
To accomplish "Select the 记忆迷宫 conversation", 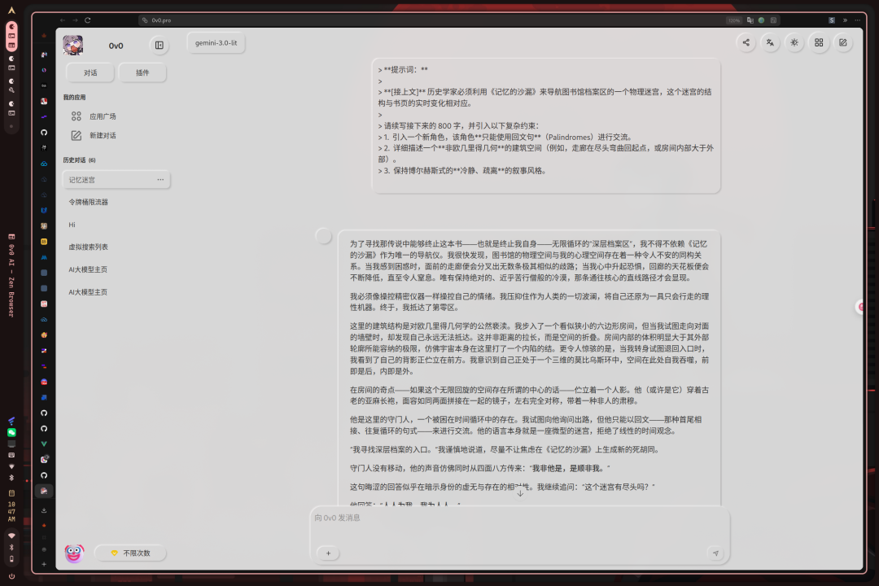I will click(x=116, y=180).
